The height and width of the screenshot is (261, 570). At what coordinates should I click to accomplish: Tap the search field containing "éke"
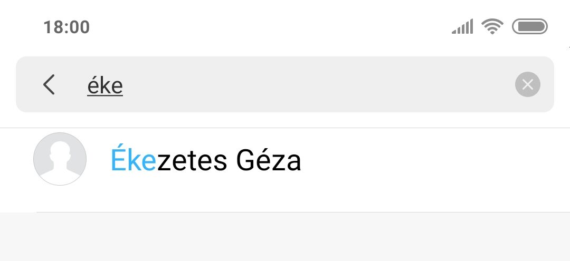click(x=284, y=84)
